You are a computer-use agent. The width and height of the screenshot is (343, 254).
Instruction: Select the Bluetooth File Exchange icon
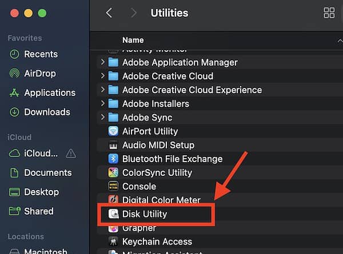click(113, 159)
